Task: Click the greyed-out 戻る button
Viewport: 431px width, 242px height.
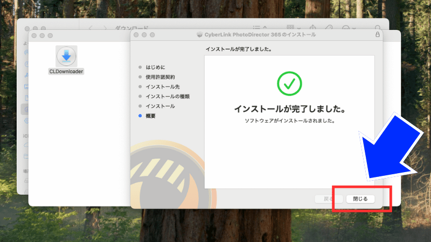Action: click(x=329, y=199)
